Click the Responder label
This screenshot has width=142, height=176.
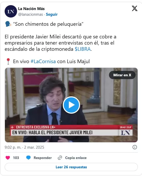[x=43, y=158]
